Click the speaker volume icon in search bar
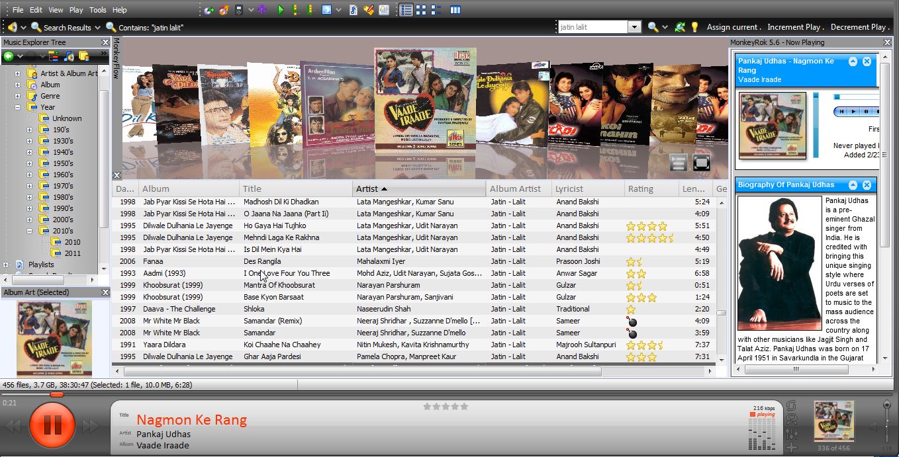Viewport: 899px width, 457px height. [13, 27]
